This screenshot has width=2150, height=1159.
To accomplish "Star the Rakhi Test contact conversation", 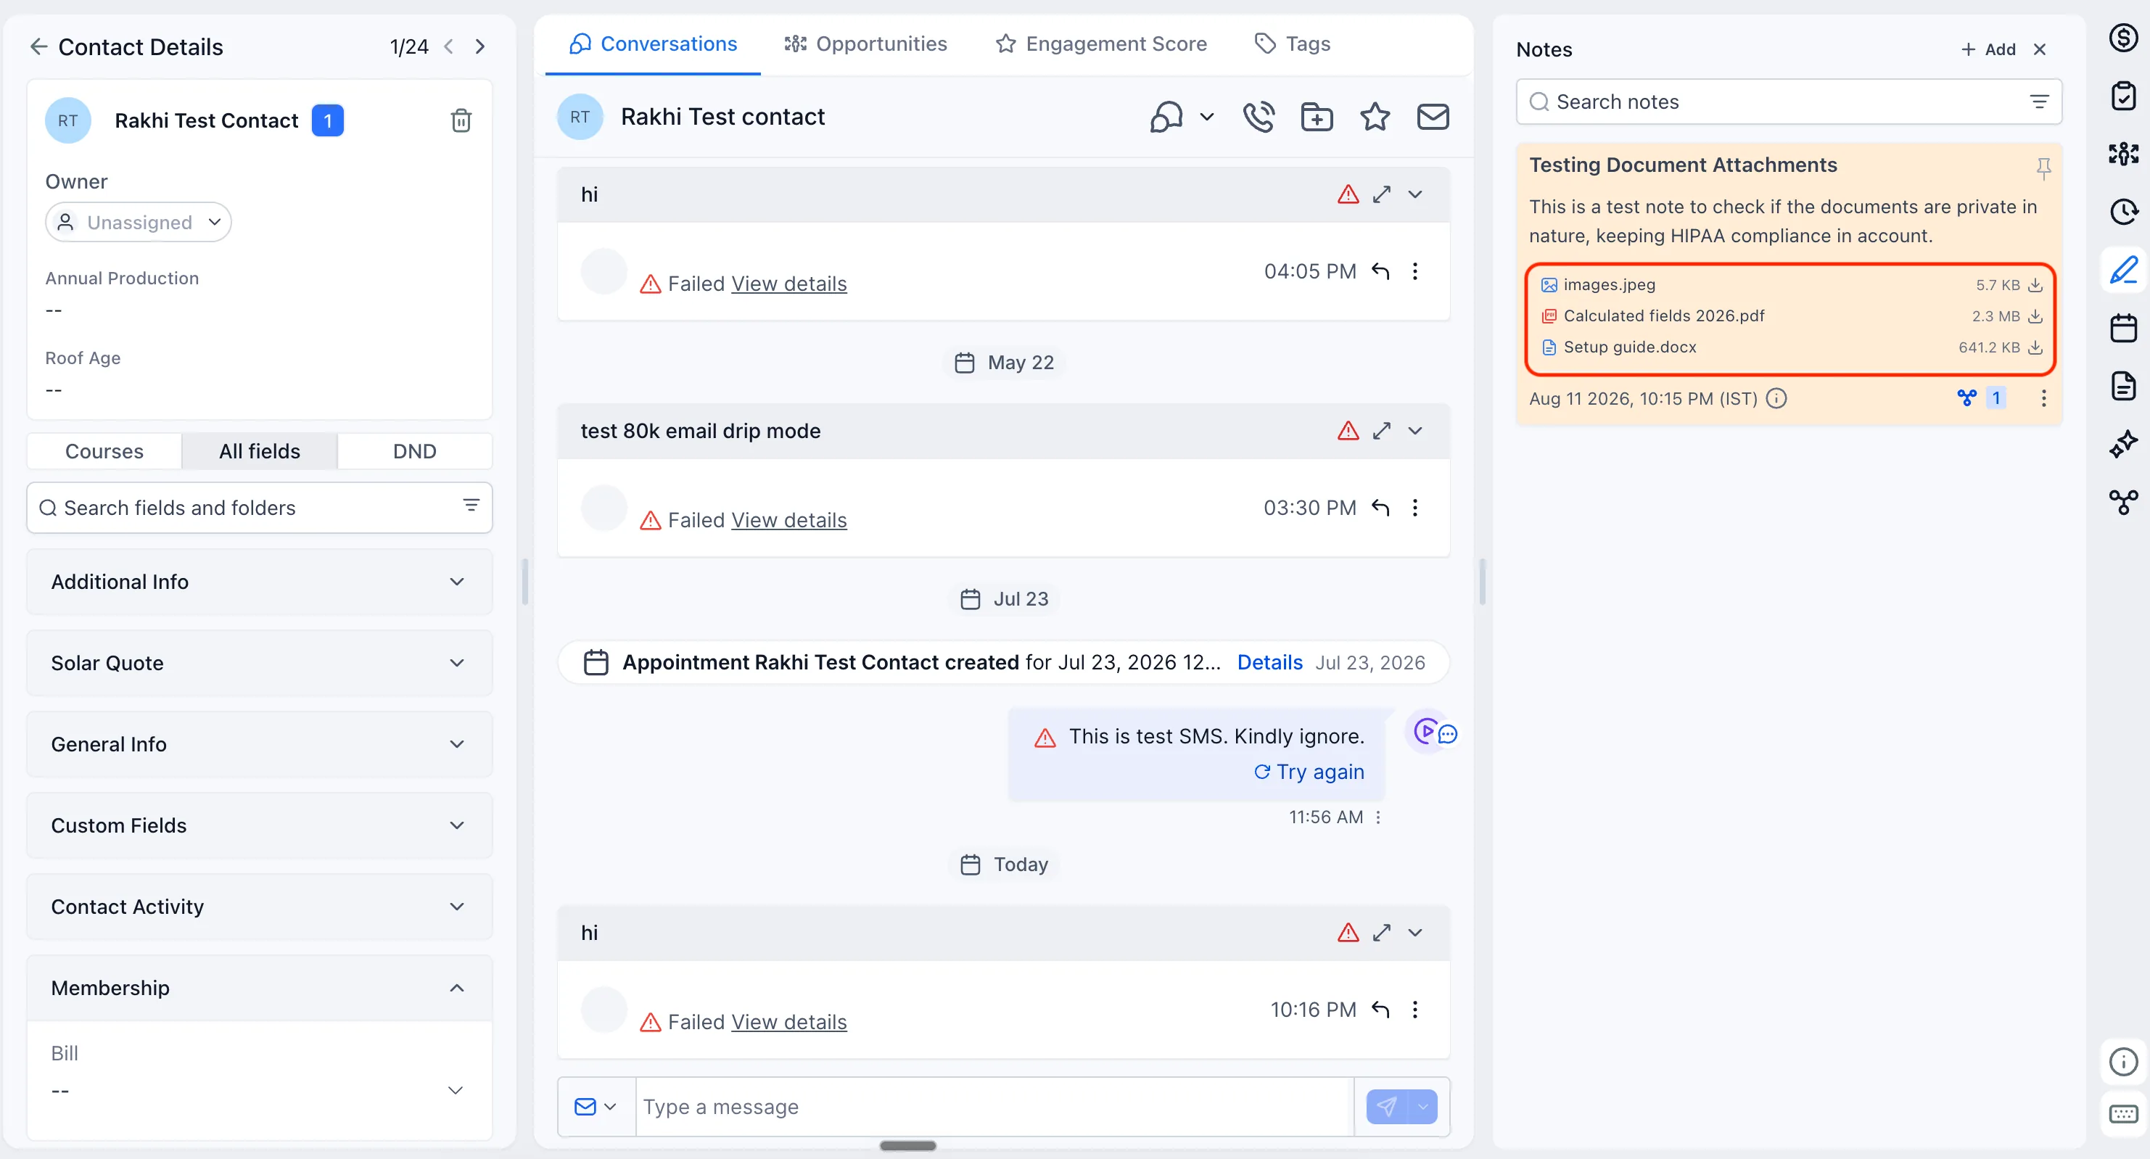I will 1375,117.
